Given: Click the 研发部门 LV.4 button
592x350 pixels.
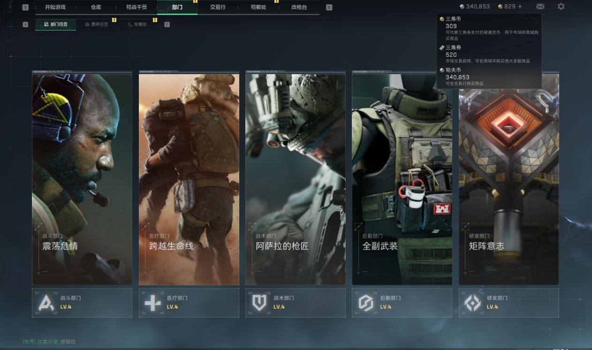Looking at the screenshot, I should click(x=509, y=303).
